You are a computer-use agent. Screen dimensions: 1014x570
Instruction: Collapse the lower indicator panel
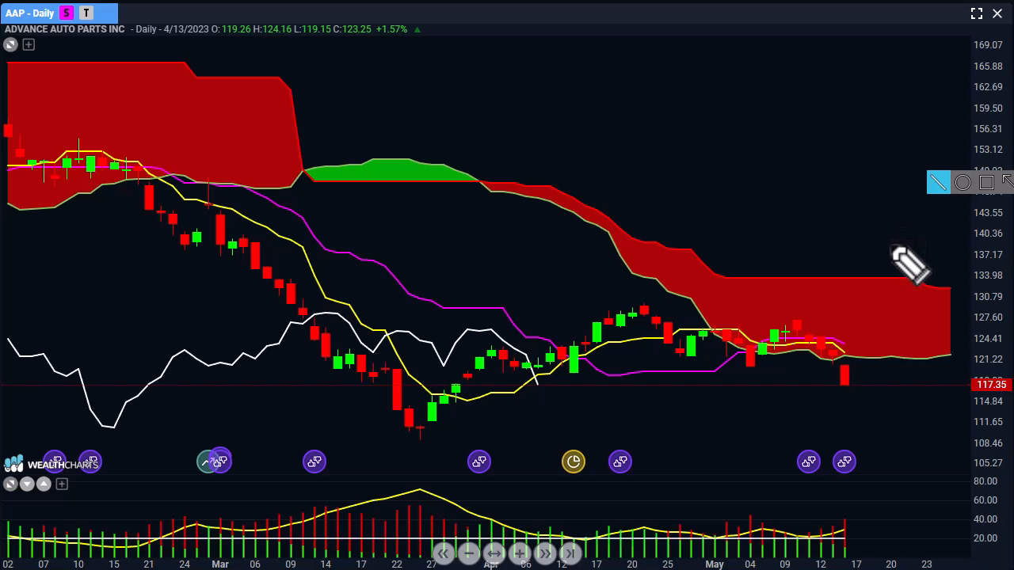coord(10,484)
